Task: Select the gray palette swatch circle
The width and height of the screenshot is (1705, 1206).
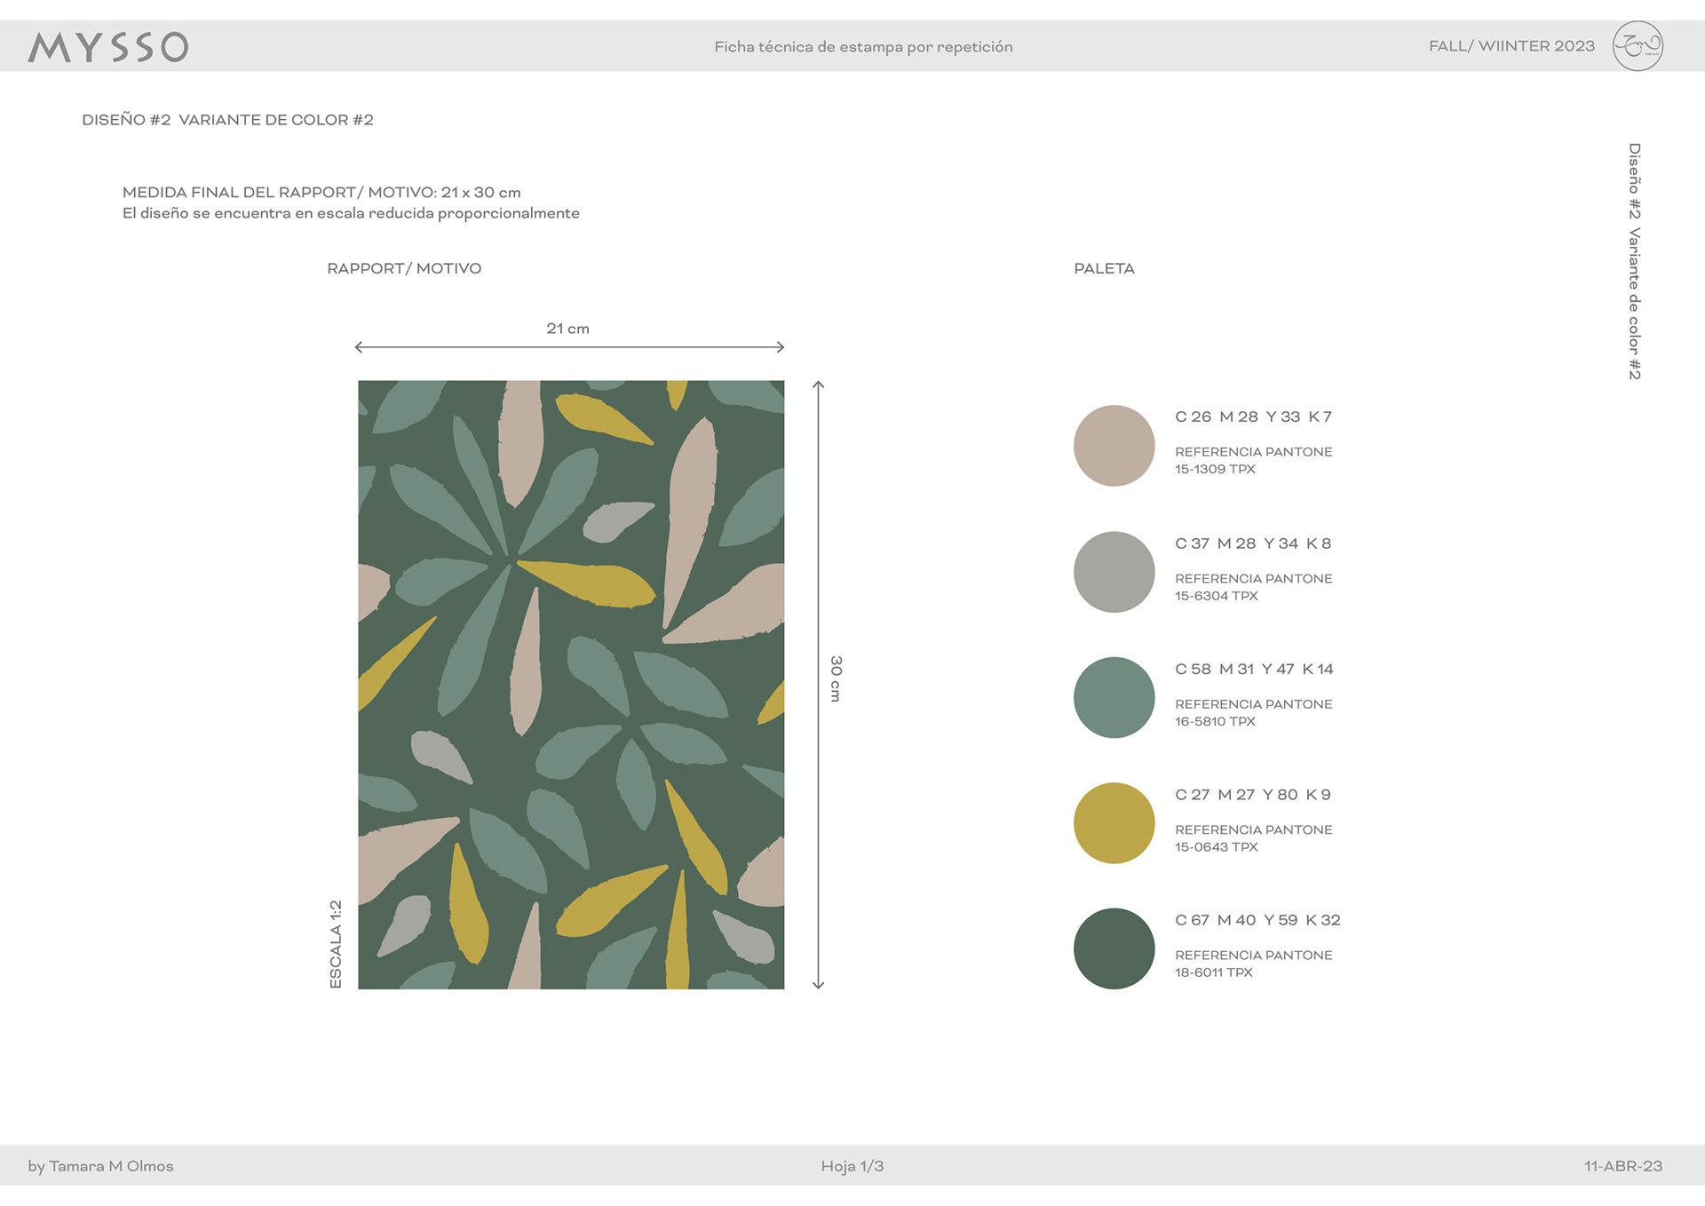Action: (1114, 572)
